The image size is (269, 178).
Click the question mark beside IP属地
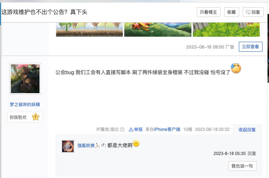pos(122,129)
